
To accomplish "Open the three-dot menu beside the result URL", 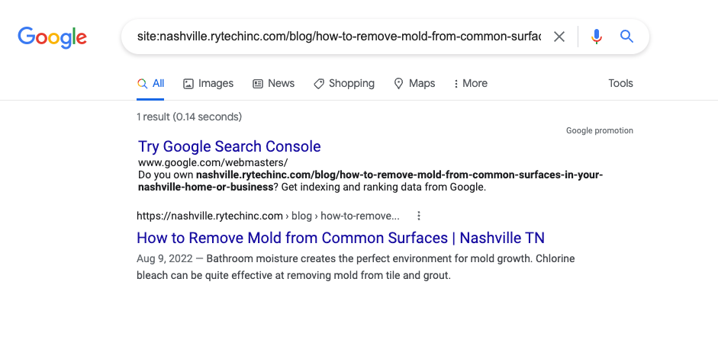I will coord(418,216).
